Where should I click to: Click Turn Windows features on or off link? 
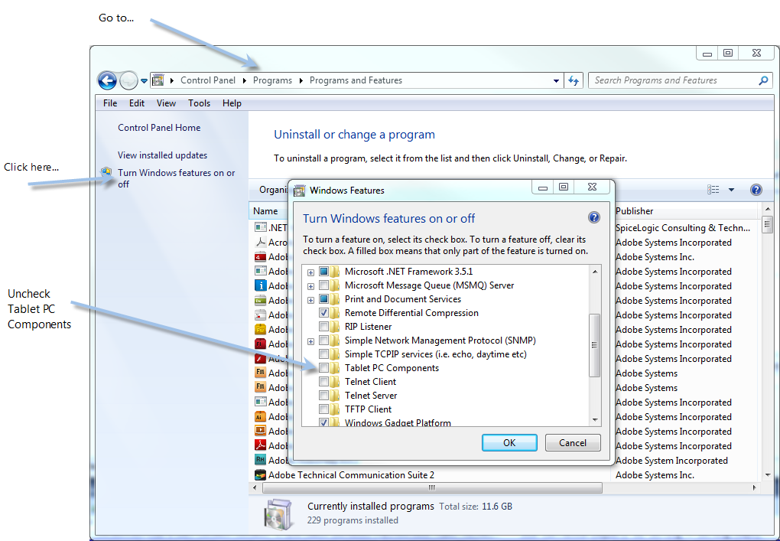pyautogui.click(x=176, y=178)
